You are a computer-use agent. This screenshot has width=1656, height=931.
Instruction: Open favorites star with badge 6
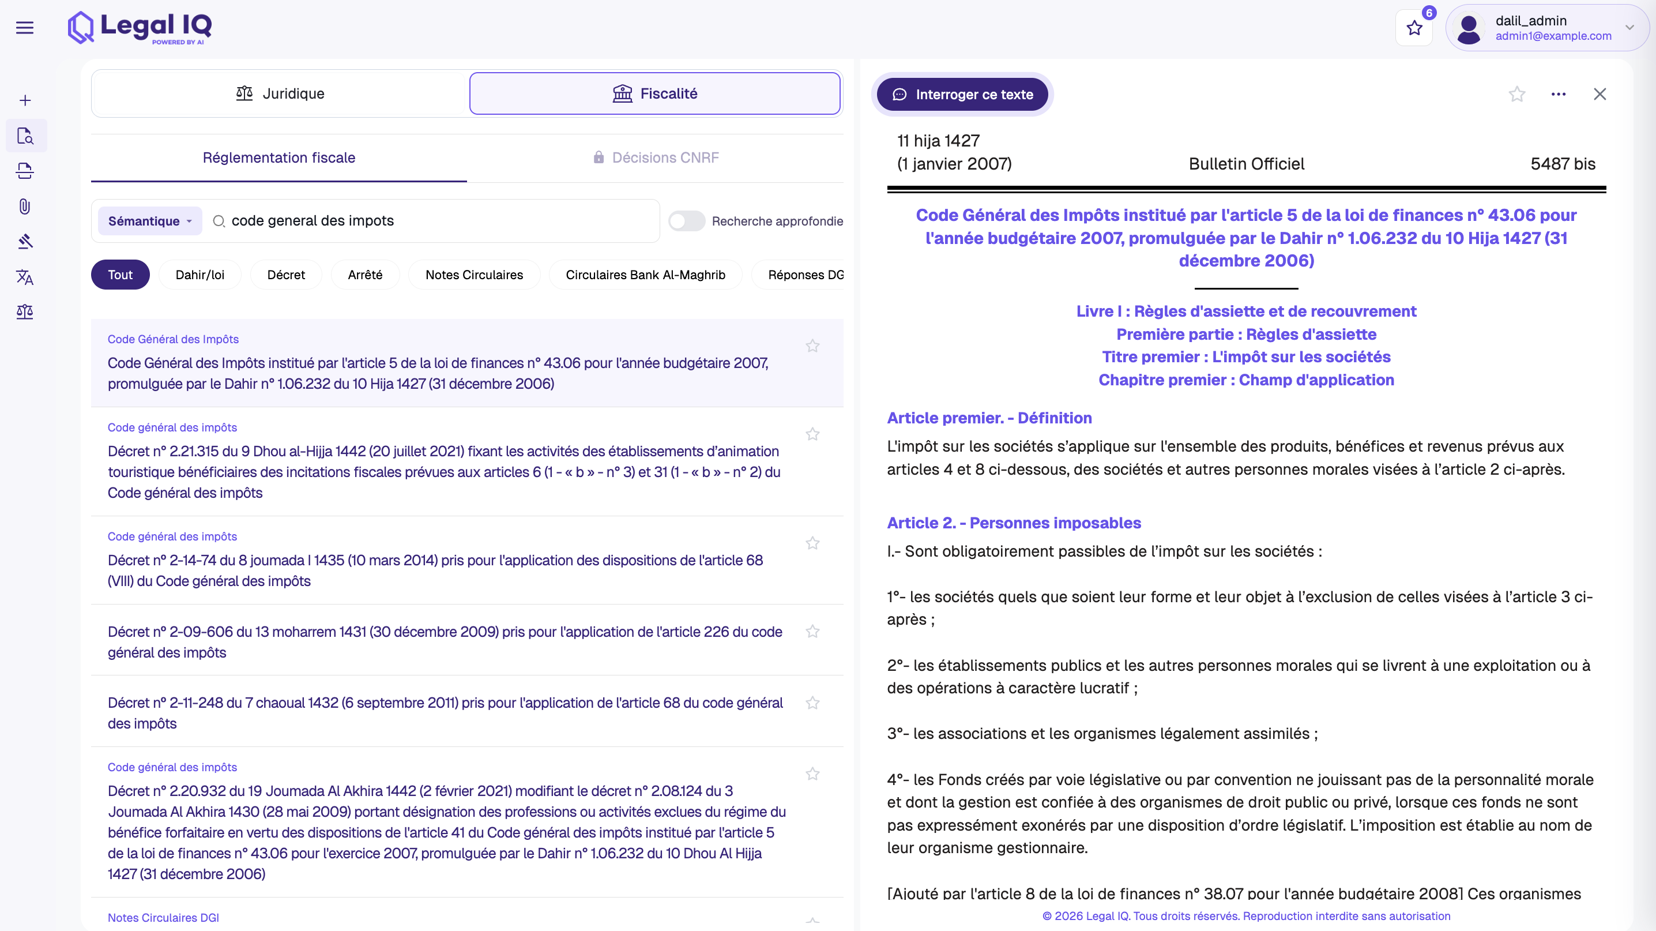(1414, 28)
